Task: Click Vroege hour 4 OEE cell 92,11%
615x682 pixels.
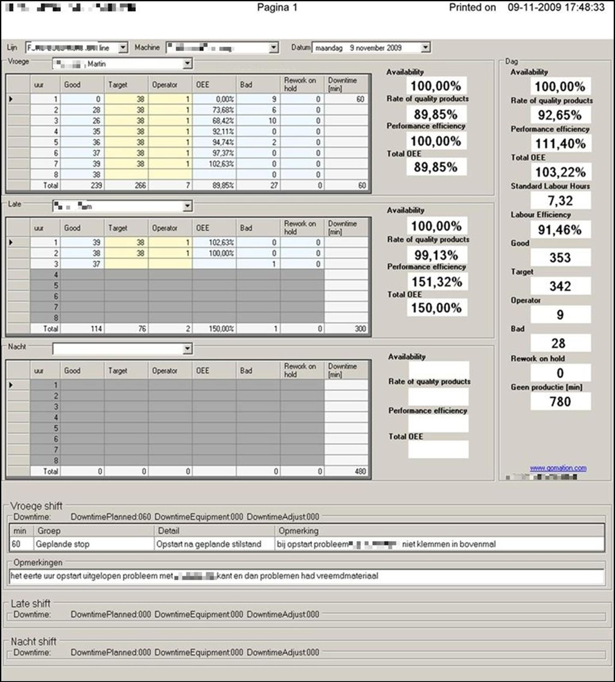Action: coord(214,131)
